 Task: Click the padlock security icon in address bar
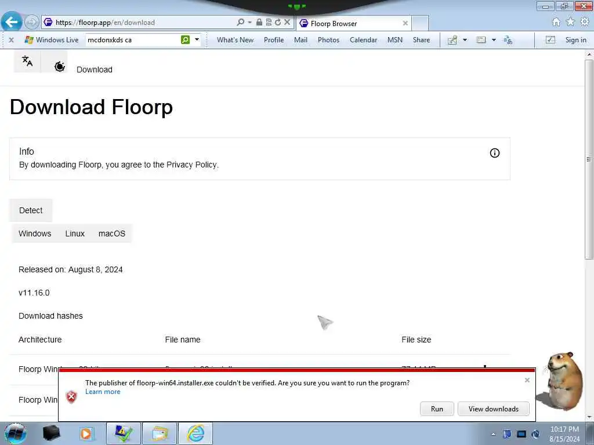tap(259, 22)
